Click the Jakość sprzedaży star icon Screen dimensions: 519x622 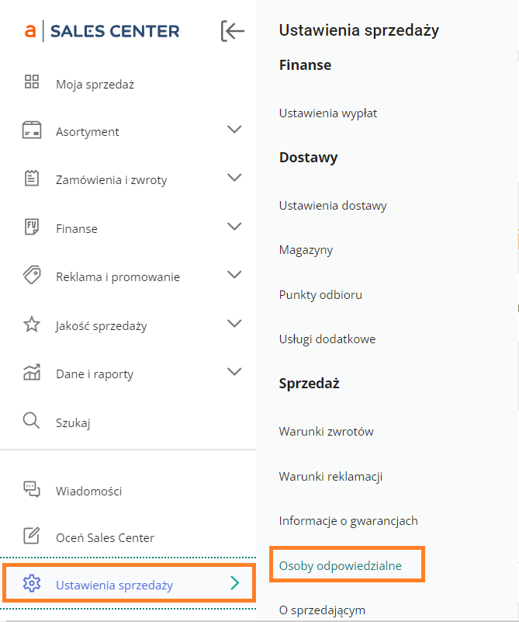(x=32, y=325)
